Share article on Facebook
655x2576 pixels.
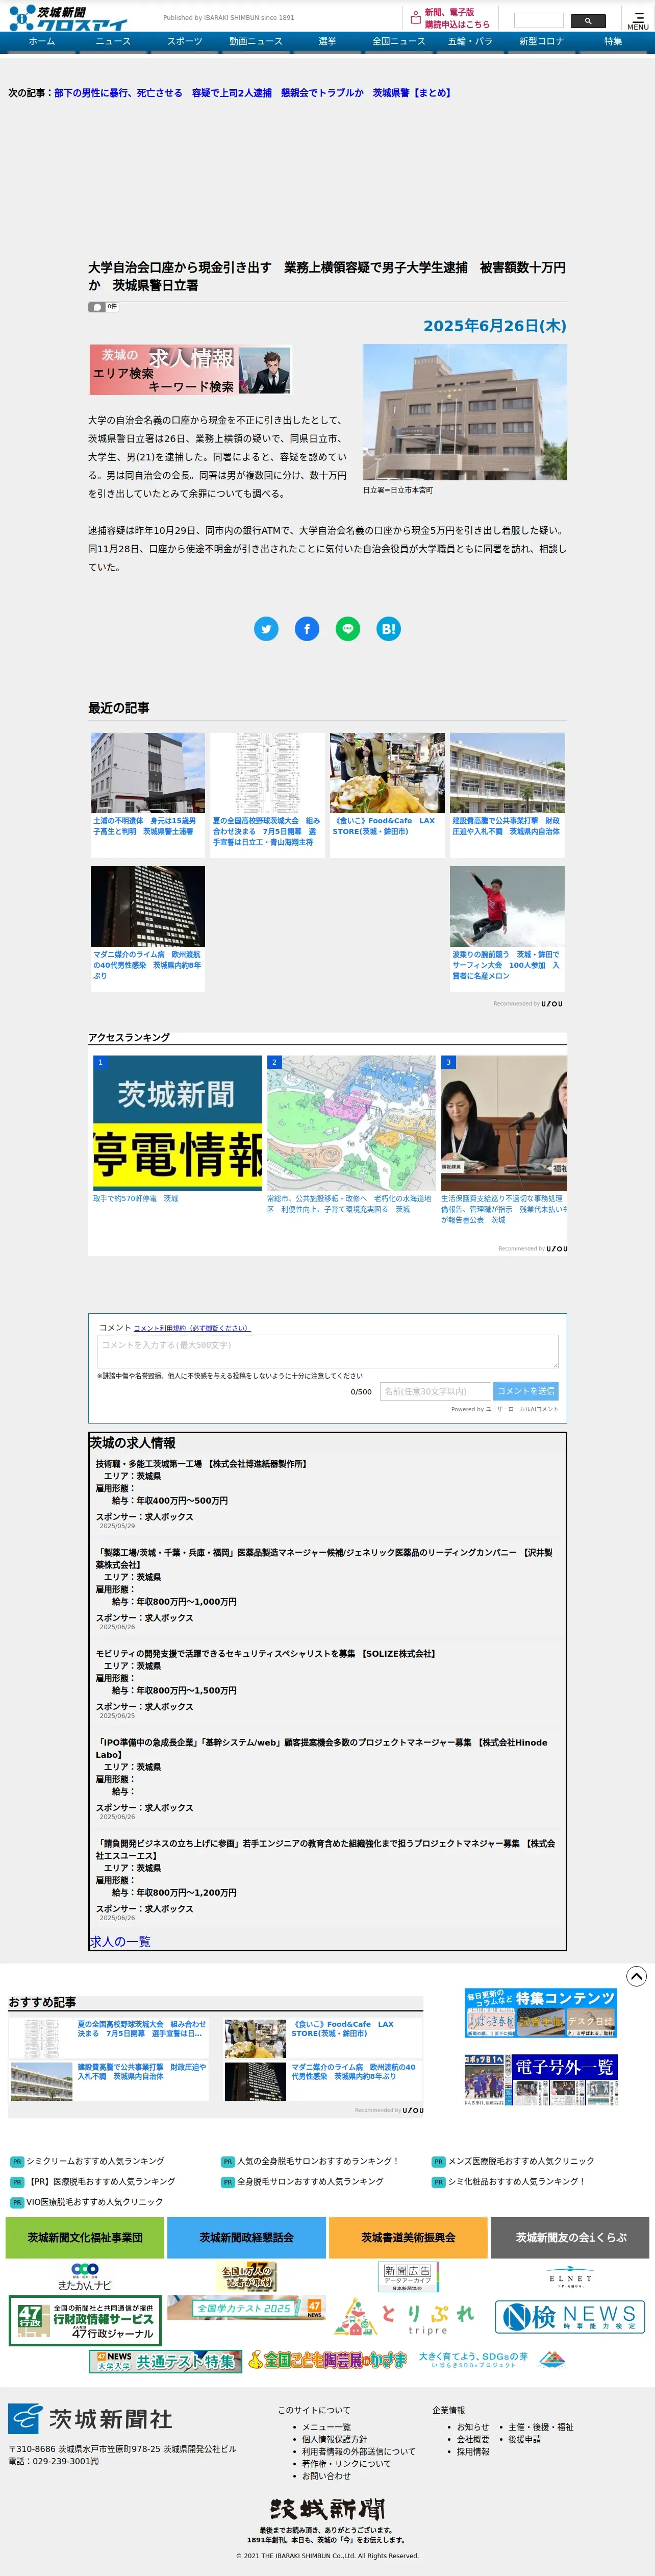[307, 628]
